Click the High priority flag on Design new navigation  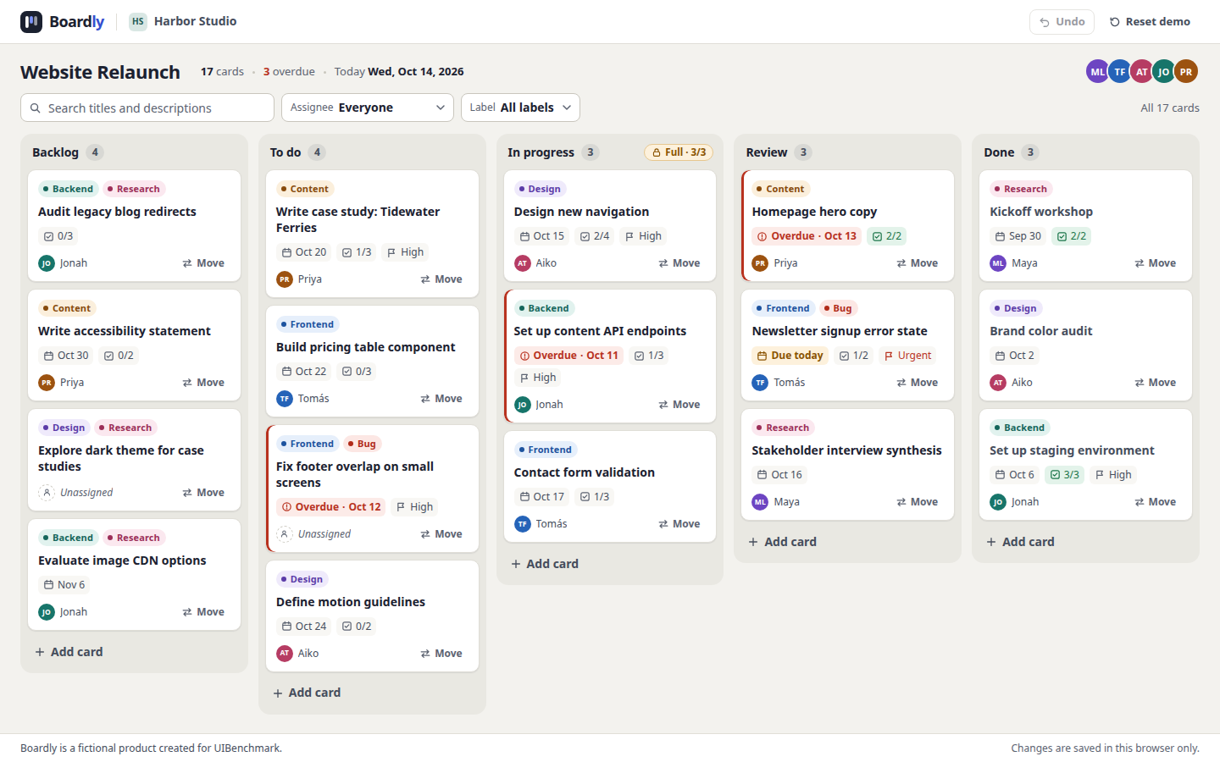pyautogui.click(x=643, y=236)
